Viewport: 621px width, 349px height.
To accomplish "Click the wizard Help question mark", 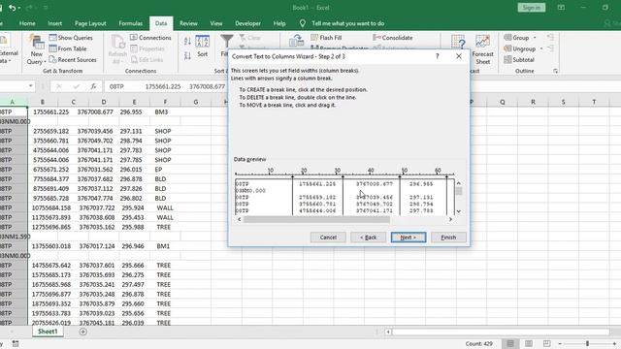I will [438, 56].
